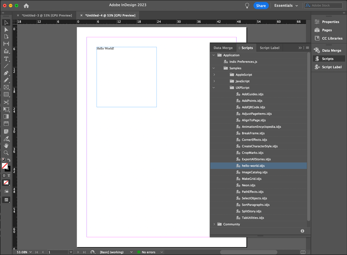Viewport: 347px width, 255px height.
Task: Open the zoom level dropdown
Action: (30, 252)
